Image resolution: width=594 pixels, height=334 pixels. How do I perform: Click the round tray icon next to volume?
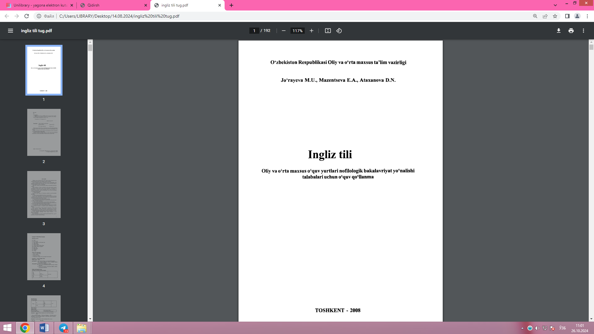click(x=530, y=328)
